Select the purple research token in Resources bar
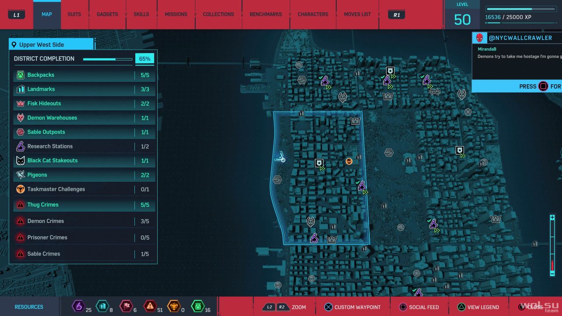Screen dimensions: 562x316 click(78, 306)
